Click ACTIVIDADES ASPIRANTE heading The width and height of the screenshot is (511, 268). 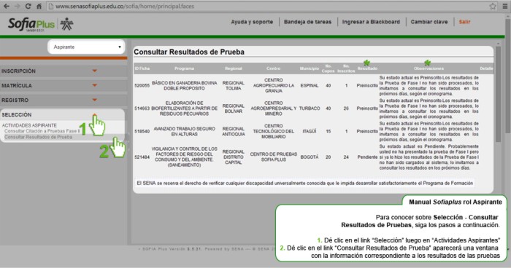29,125
